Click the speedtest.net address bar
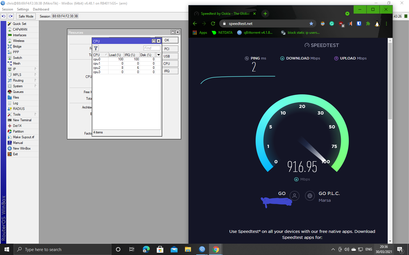Screen dimensions: 409x255 (x=267, y=24)
